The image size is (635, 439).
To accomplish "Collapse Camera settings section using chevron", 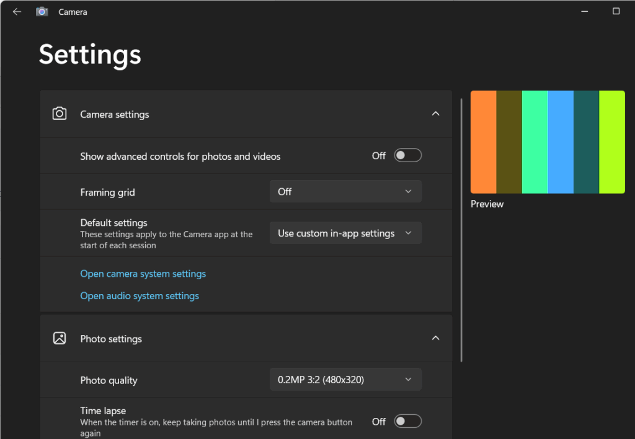I will pyautogui.click(x=435, y=114).
